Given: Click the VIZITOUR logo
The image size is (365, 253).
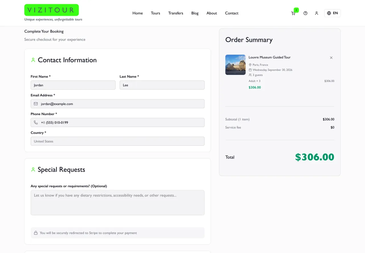Looking at the screenshot, I should point(52,10).
